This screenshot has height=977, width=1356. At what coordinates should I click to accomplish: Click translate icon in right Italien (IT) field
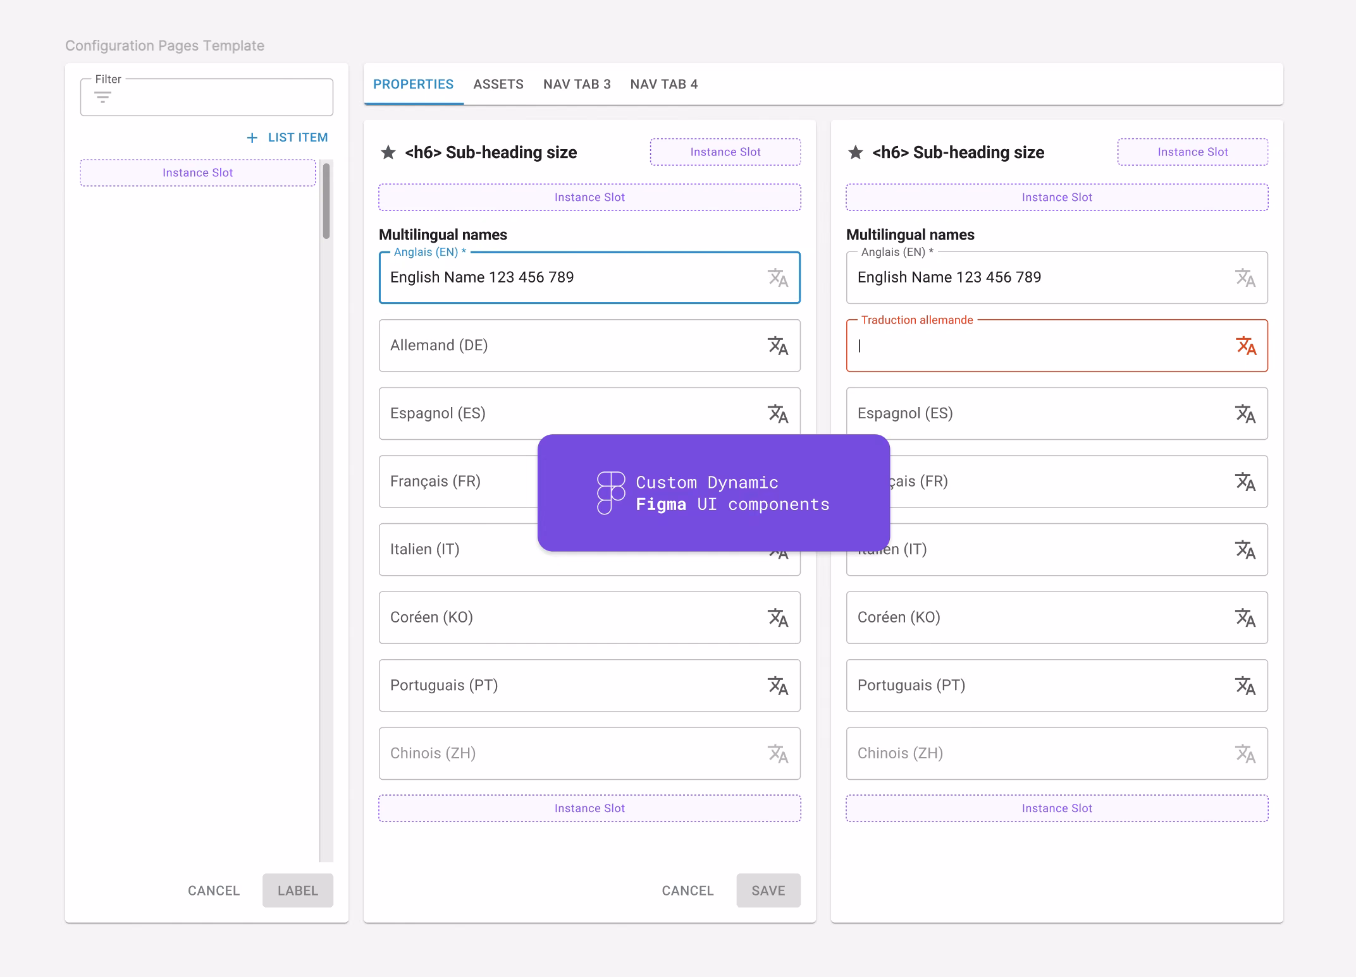[1245, 550]
